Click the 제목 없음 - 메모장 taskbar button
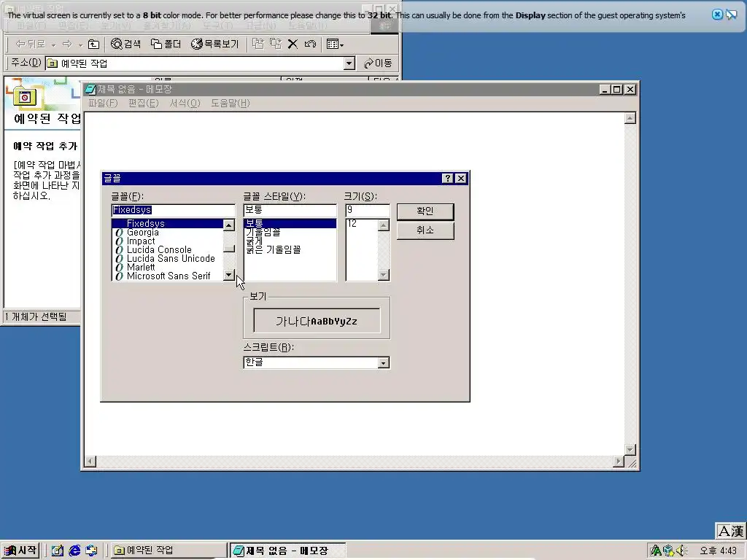Image resolution: width=747 pixels, height=560 pixels. click(x=287, y=551)
